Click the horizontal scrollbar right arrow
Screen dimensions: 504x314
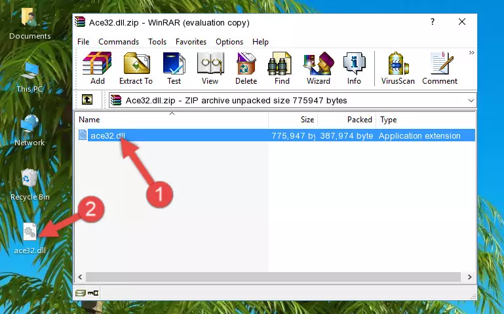(x=470, y=277)
